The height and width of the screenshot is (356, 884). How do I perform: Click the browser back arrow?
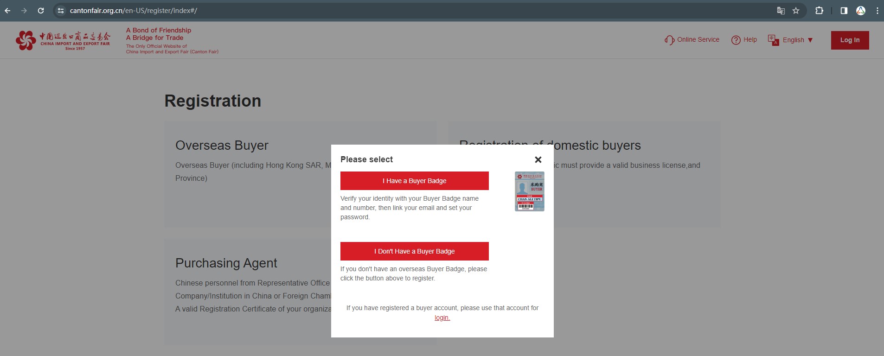[7, 11]
